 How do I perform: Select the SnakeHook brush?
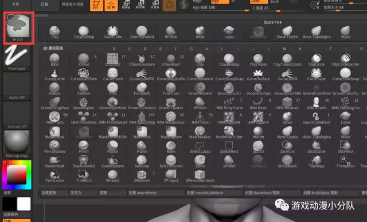[54, 161]
